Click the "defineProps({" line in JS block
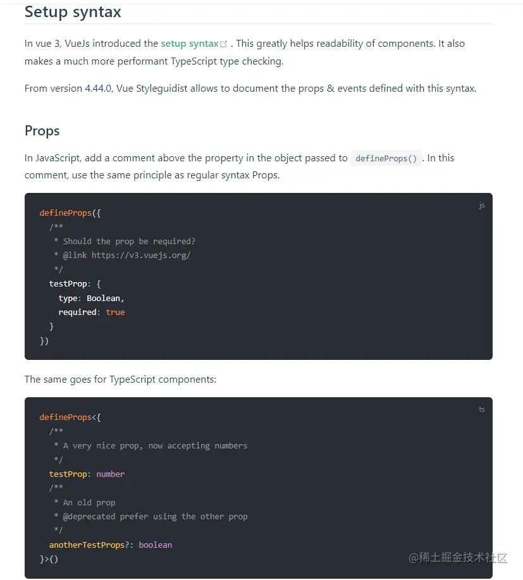 (x=70, y=213)
